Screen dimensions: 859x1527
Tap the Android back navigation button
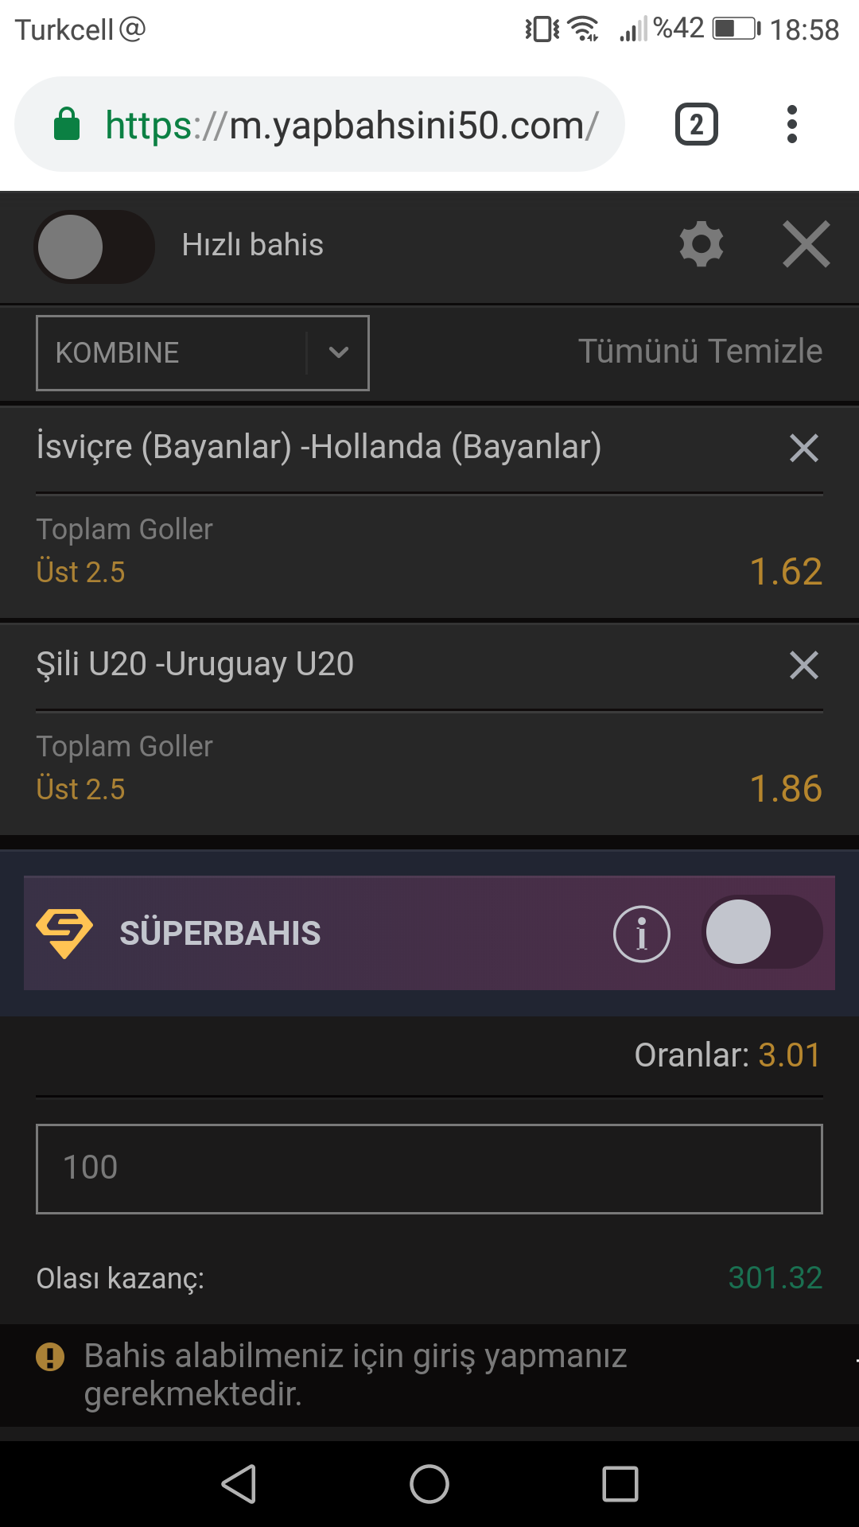pyautogui.click(x=239, y=1484)
